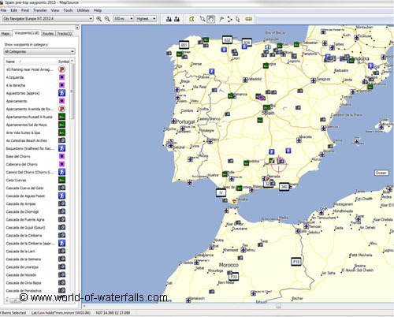The image size is (394, 317).
Task: Open the All Categories waypoint filter dropdown
Action: pos(39,51)
